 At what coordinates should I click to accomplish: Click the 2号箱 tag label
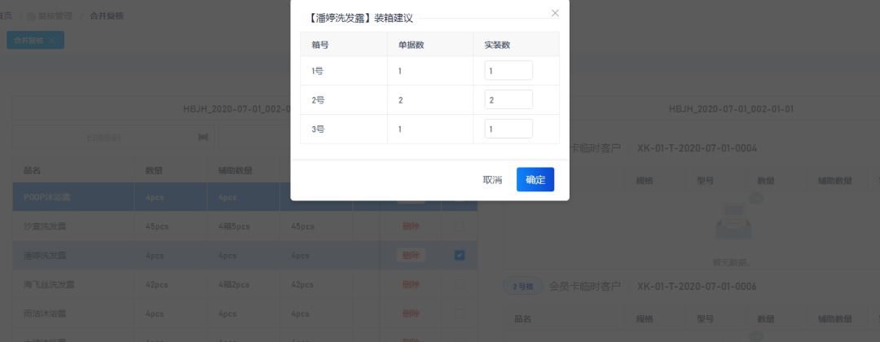click(522, 287)
